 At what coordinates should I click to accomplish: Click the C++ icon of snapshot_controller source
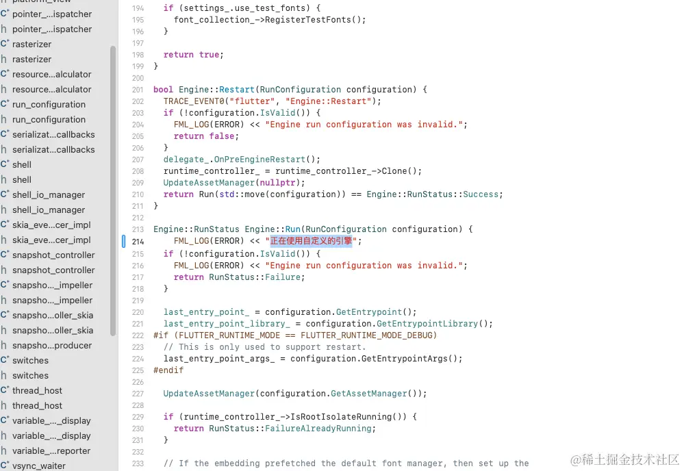[x=5, y=254]
